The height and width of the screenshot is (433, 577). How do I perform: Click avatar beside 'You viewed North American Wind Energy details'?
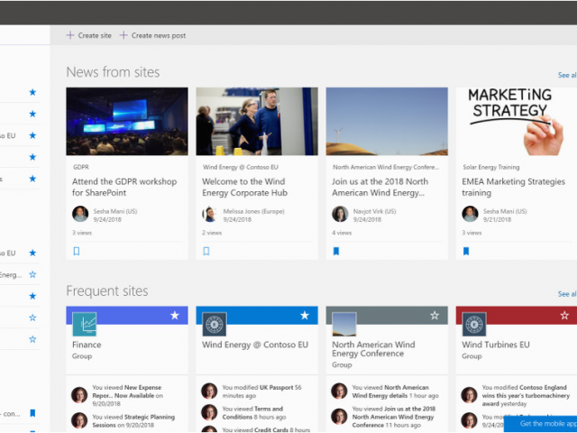click(339, 391)
